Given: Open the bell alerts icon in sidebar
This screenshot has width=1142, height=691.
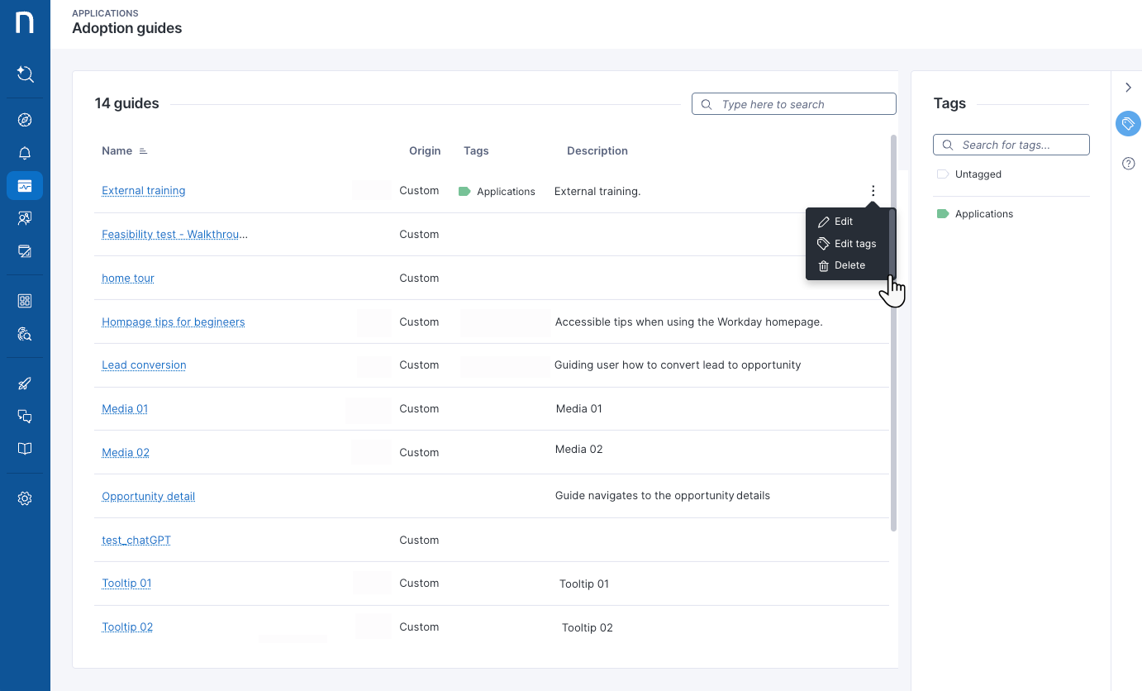Looking at the screenshot, I should point(25,154).
